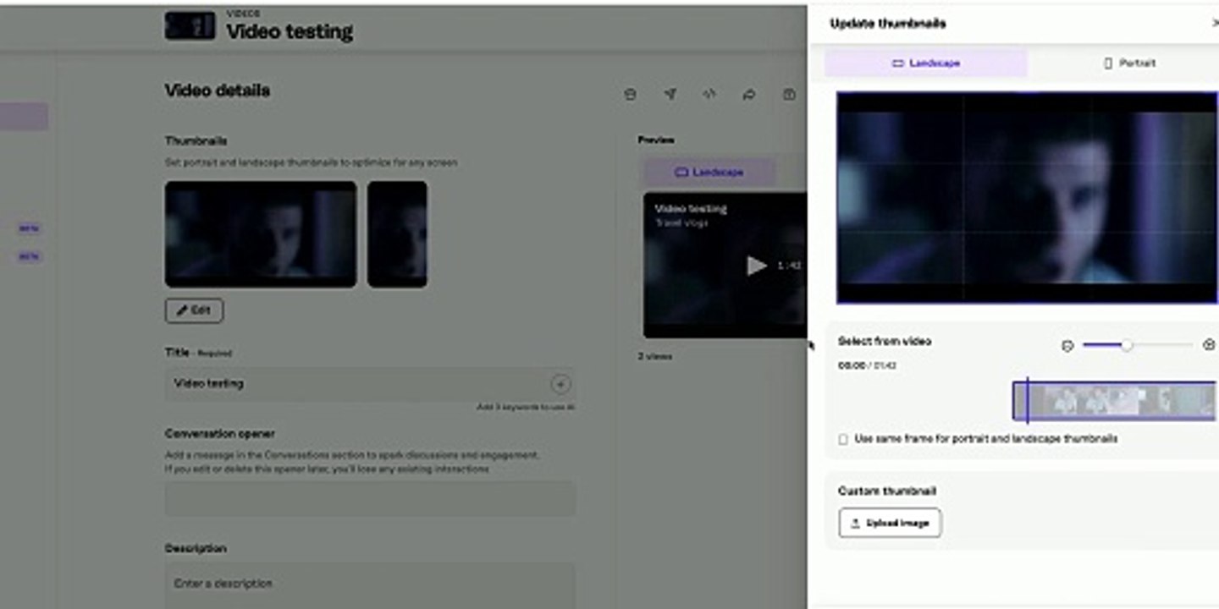
Task: Click the portrait thumbnail in Video details
Action: tap(397, 234)
